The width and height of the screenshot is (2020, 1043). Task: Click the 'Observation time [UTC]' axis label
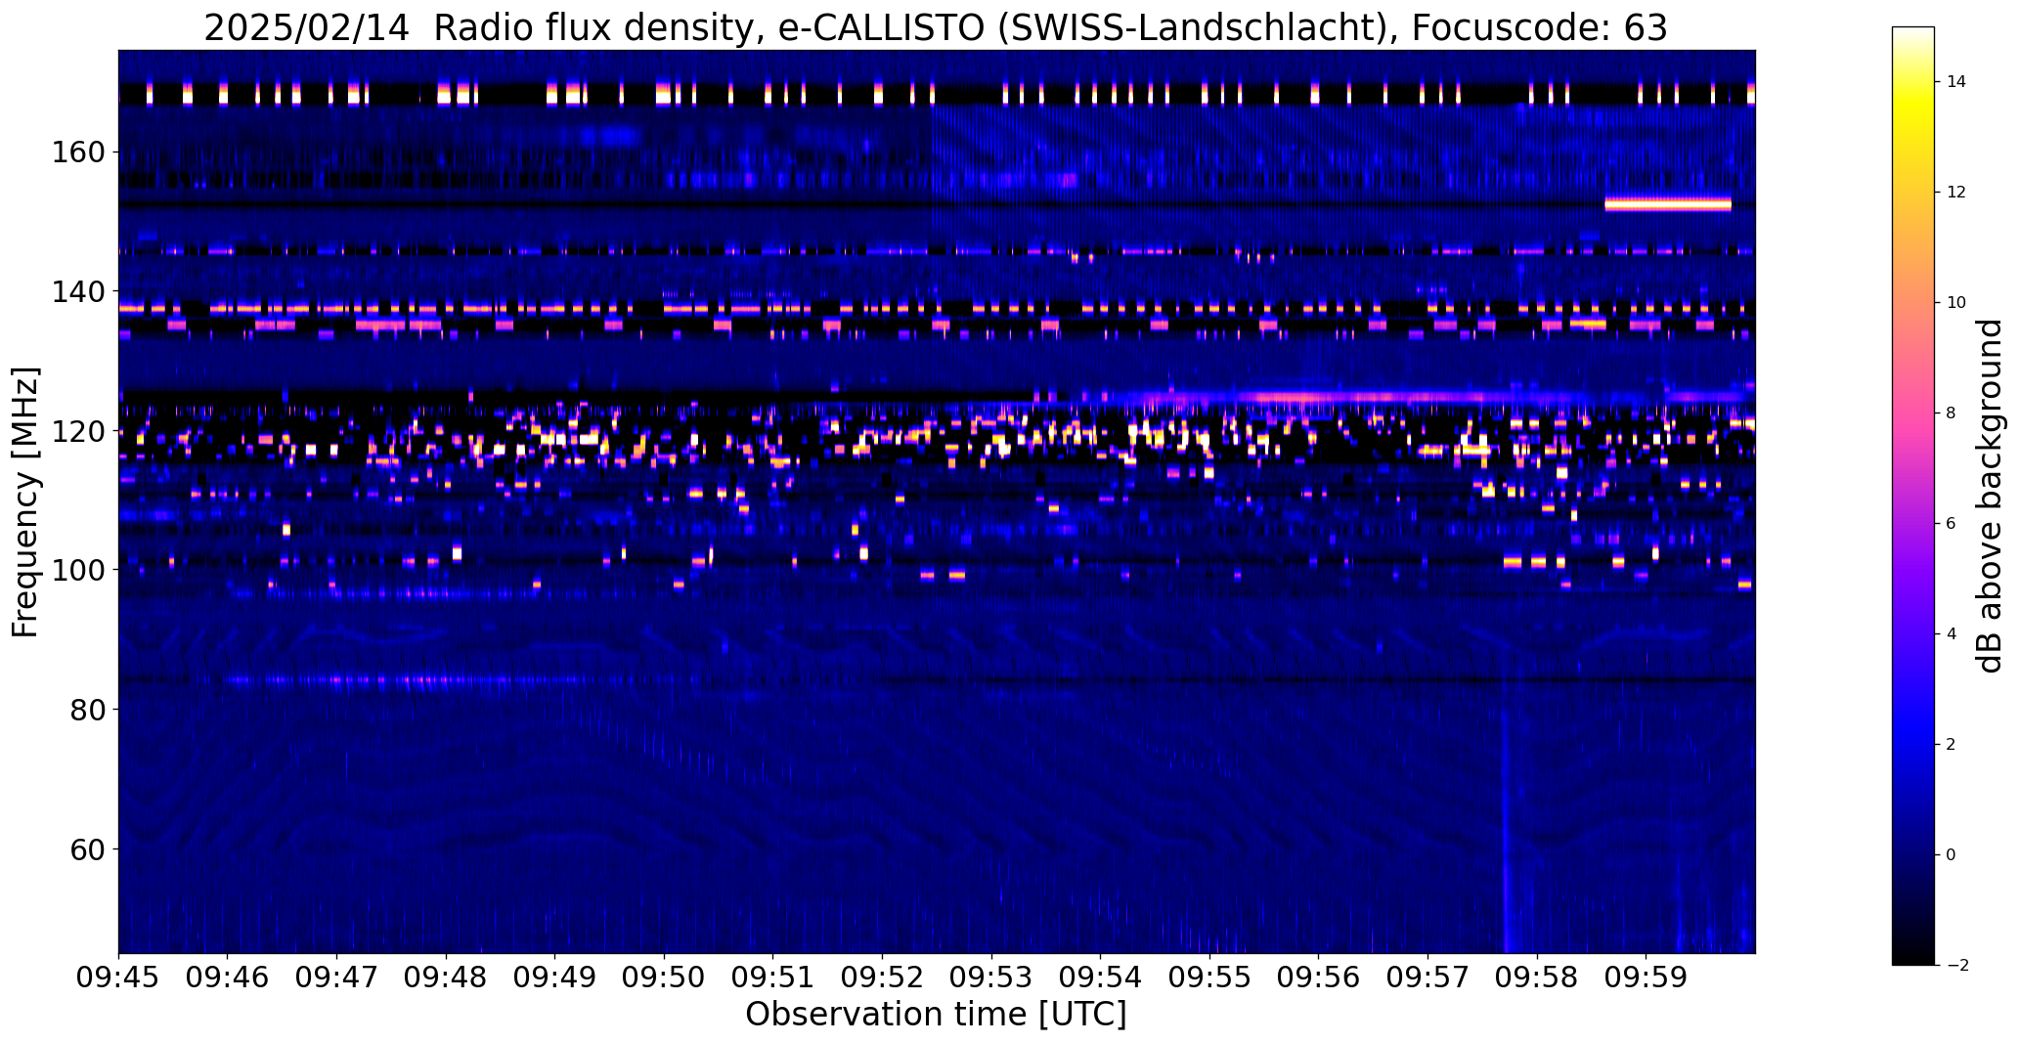tap(936, 1015)
